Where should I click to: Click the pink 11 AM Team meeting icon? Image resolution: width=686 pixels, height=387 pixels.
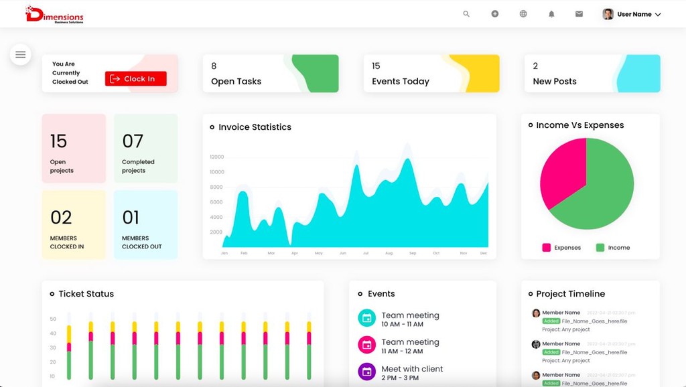pyautogui.click(x=366, y=345)
